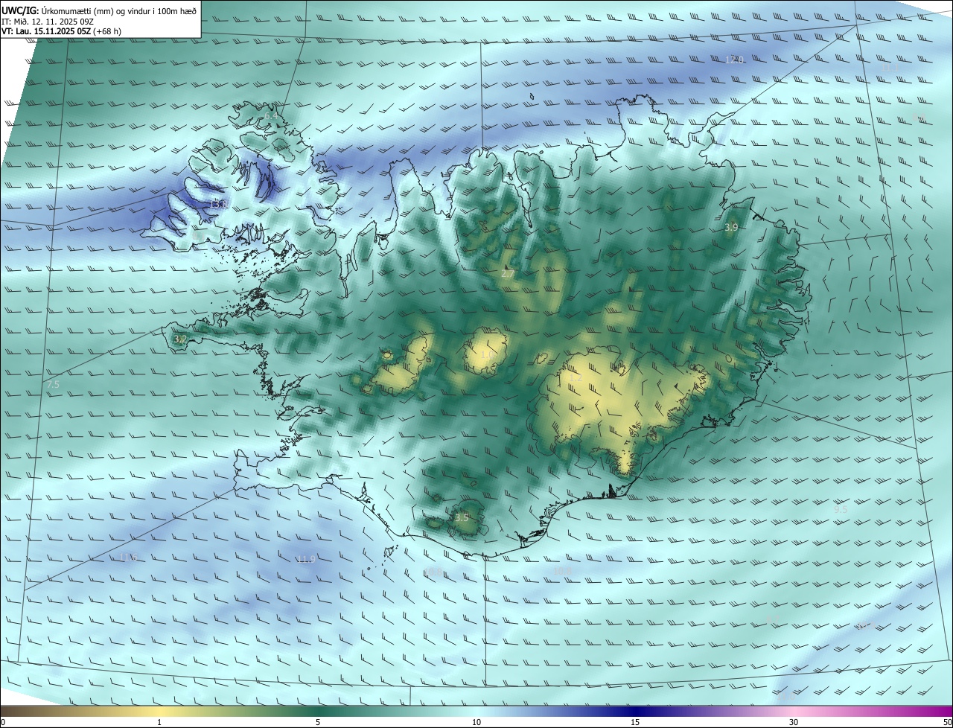Click the legend tick label 30
The height and width of the screenshot is (728, 953).
pyautogui.click(x=794, y=722)
